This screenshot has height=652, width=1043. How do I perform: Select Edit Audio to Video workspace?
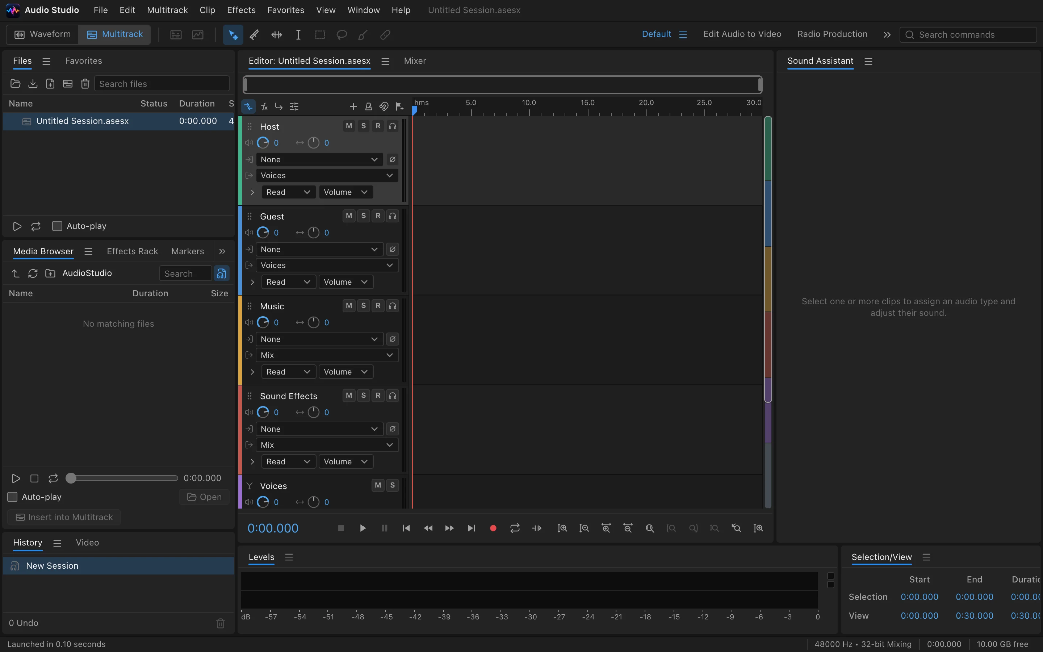[x=742, y=34]
